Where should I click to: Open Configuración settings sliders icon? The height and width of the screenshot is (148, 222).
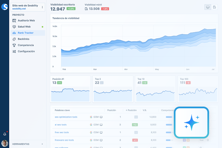[14, 51]
